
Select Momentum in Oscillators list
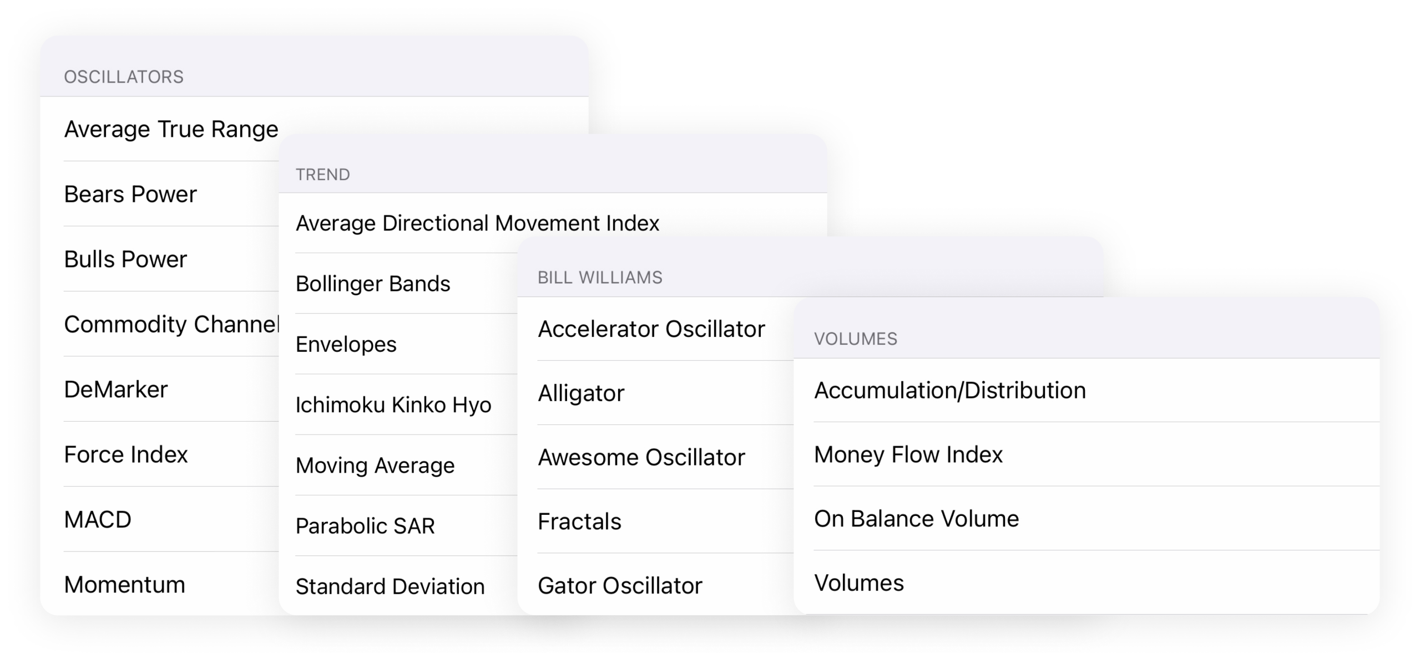click(x=124, y=585)
